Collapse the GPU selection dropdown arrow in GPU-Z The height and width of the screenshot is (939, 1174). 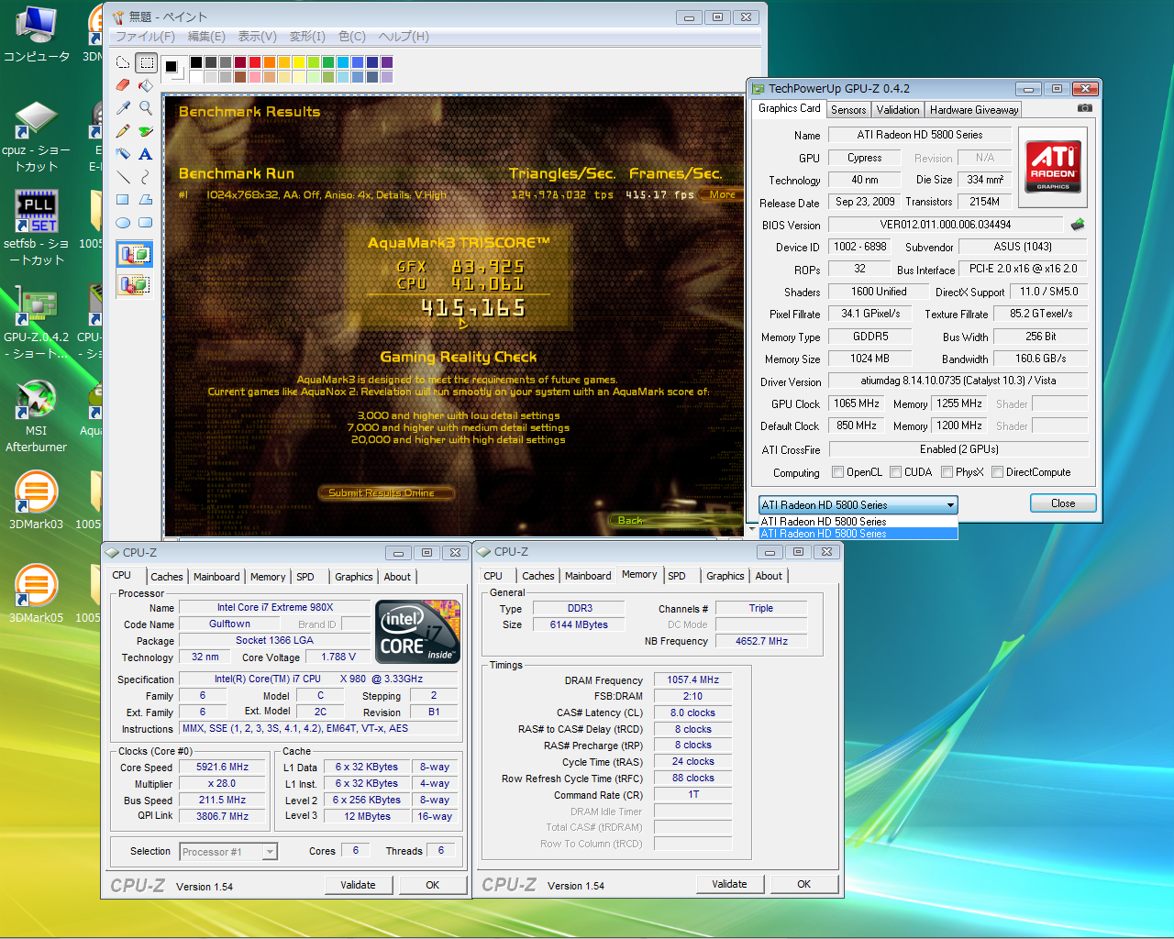coord(951,505)
